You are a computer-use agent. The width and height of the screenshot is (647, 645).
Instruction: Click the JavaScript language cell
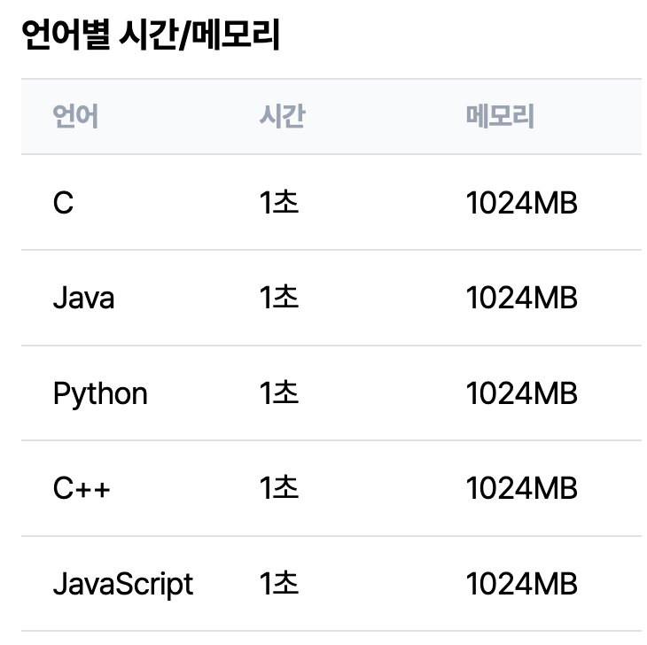tap(123, 585)
